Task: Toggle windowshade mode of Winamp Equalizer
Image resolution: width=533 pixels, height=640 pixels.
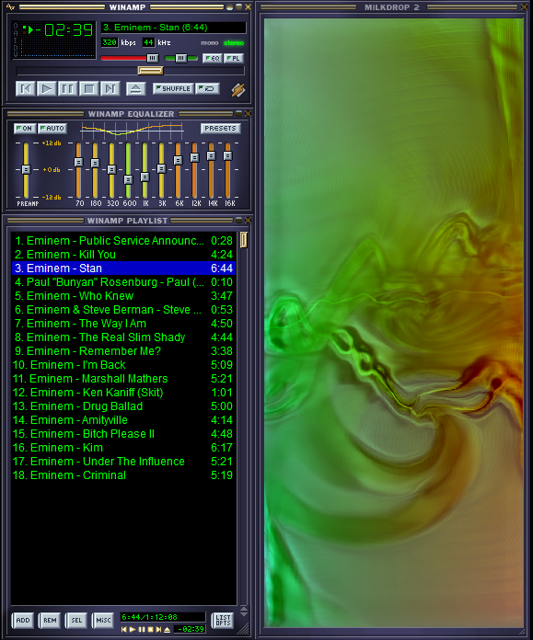Action: click(238, 113)
